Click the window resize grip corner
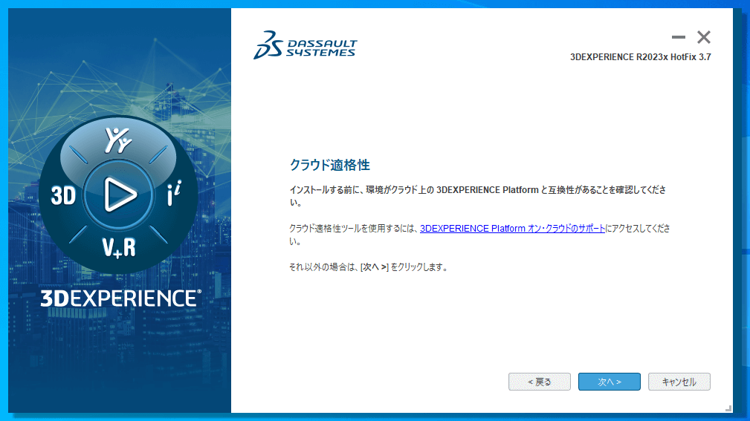The width and height of the screenshot is (750, 421). (728, 408)
